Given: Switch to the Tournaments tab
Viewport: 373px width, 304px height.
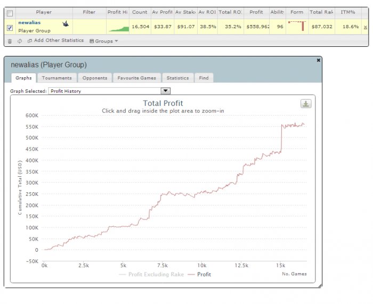Looking at the screenshot, I should (x=57, y=78).
